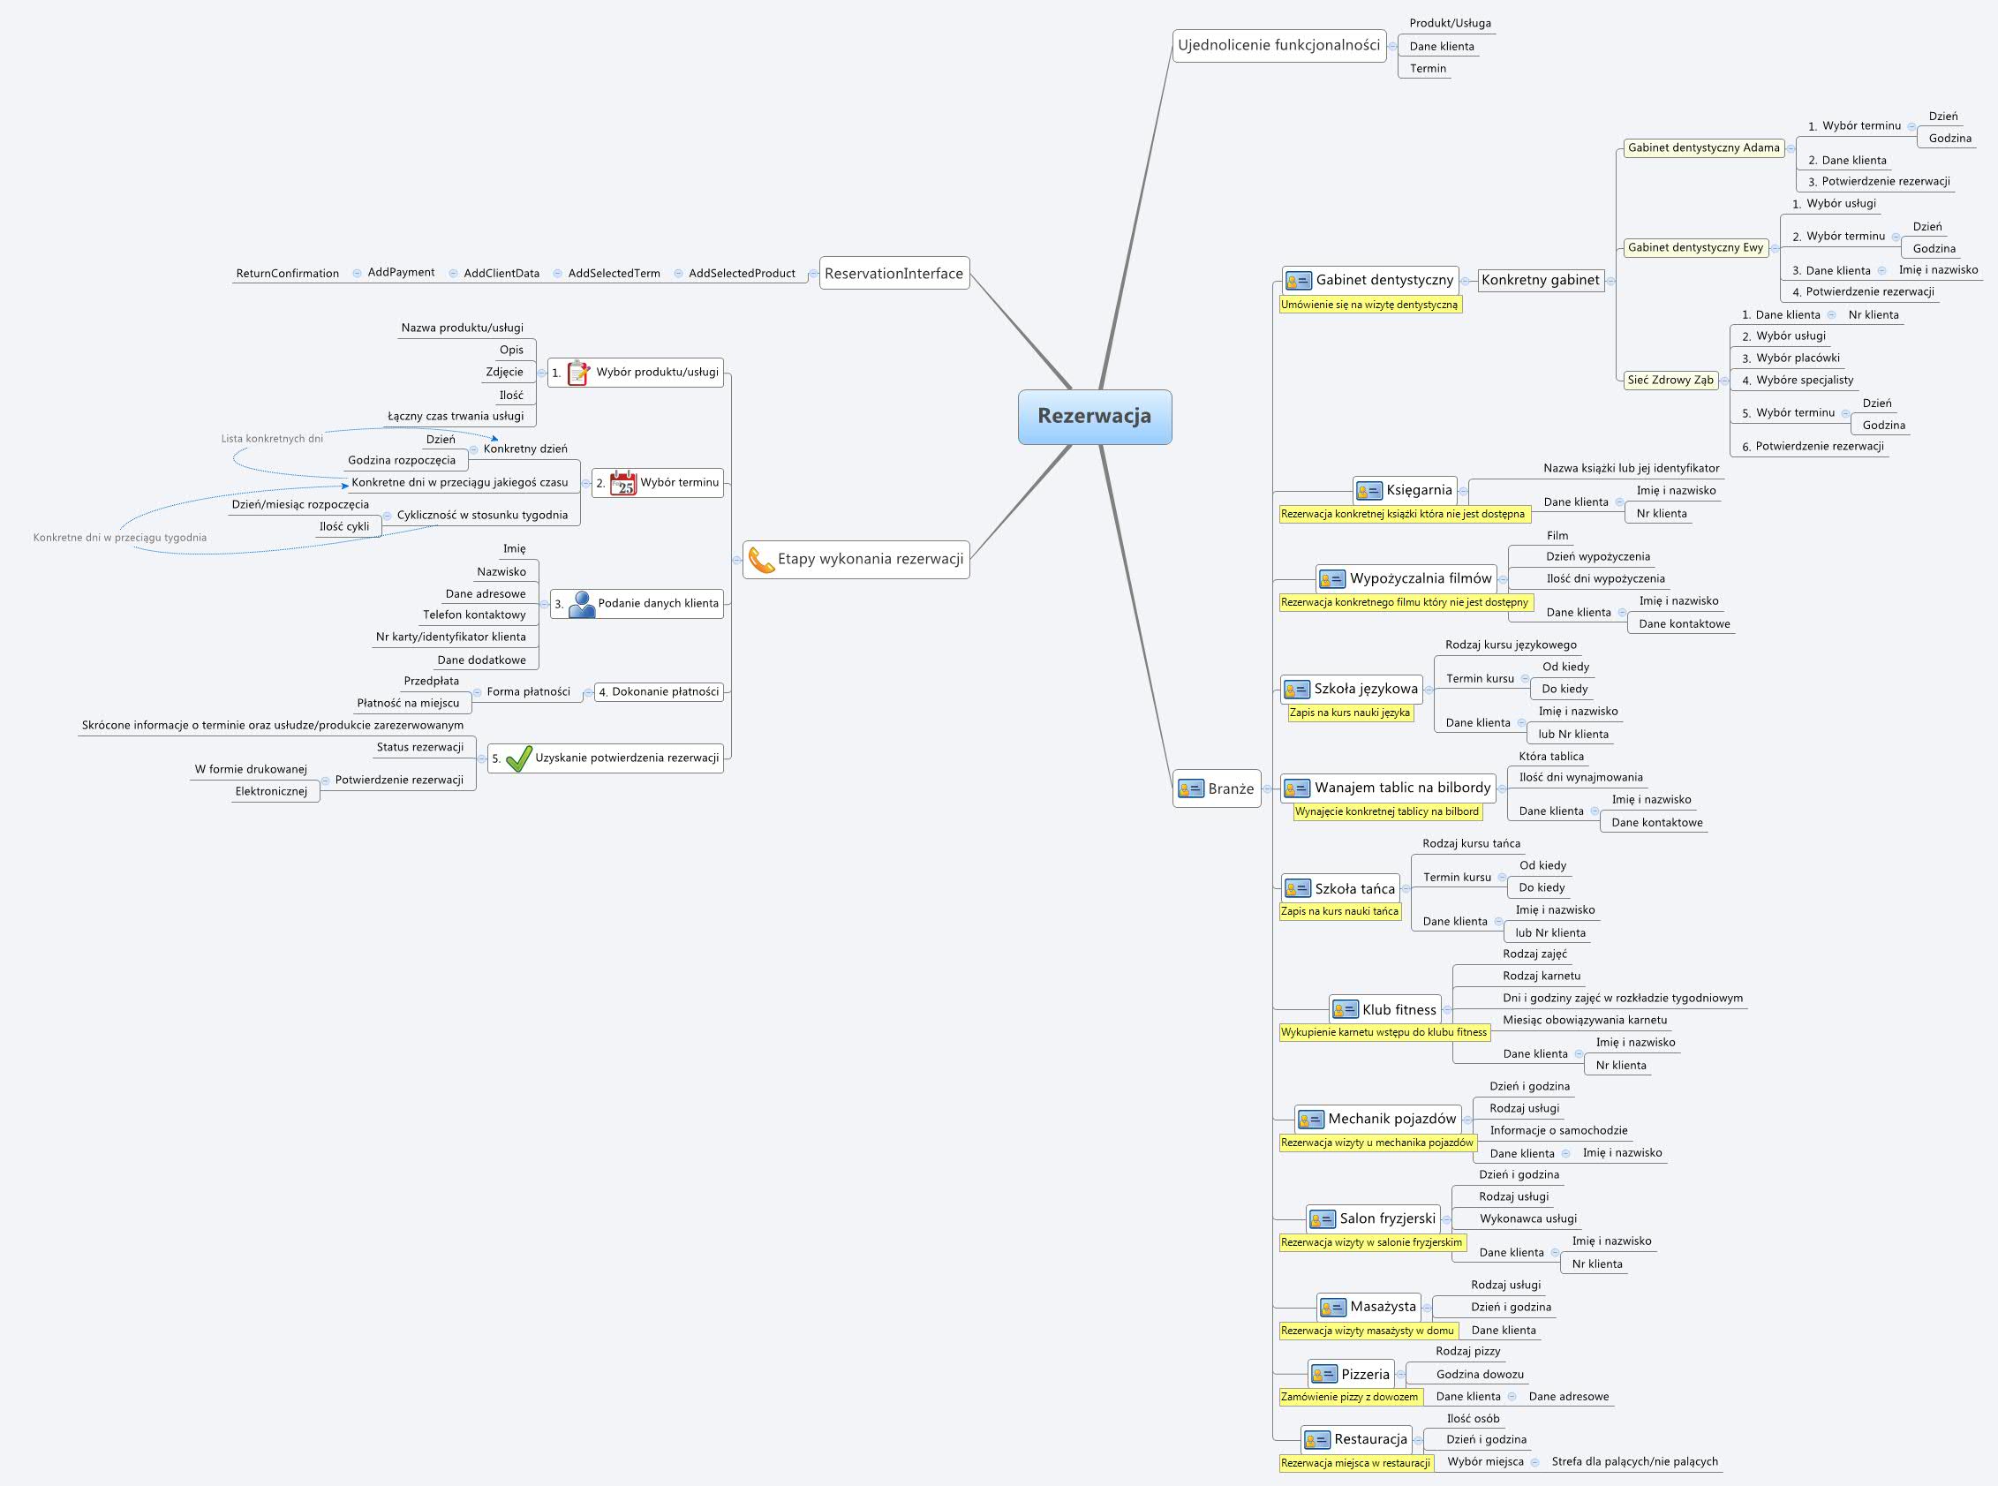
Task: Click the card icon beside Pizzeria
Action: (x=1324, y=1375)
